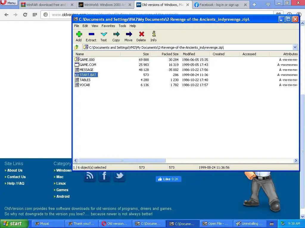305x228 pixels.
Task: Sort file list by Size column
Action: (x=136, y=54)
